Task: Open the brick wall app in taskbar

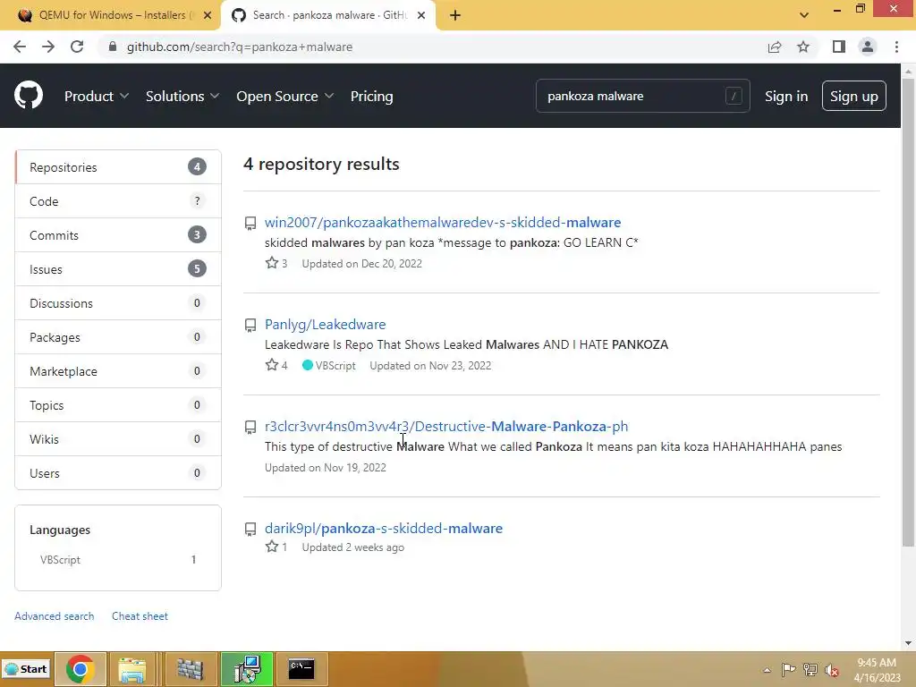Action: click(190, 669)
